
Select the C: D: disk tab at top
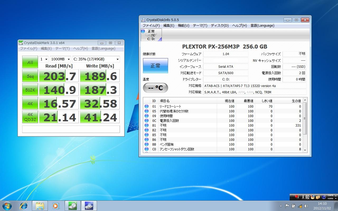click(x=151, y=35)
